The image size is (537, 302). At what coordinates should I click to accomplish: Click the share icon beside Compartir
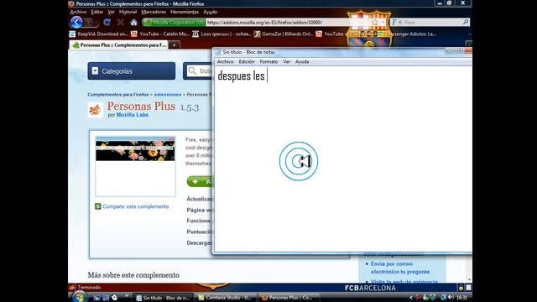98,206
